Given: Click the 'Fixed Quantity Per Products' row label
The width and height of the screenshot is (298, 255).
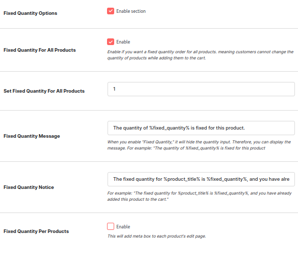Looking at the screenshot, I should [36, 231].
